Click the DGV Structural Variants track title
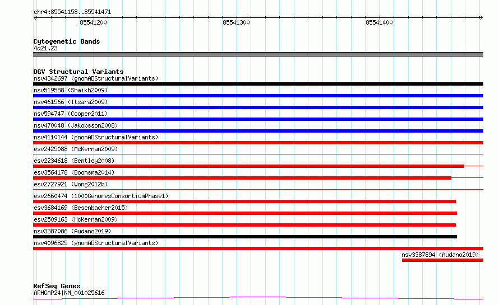499x305 pixels. coord(78,72)
